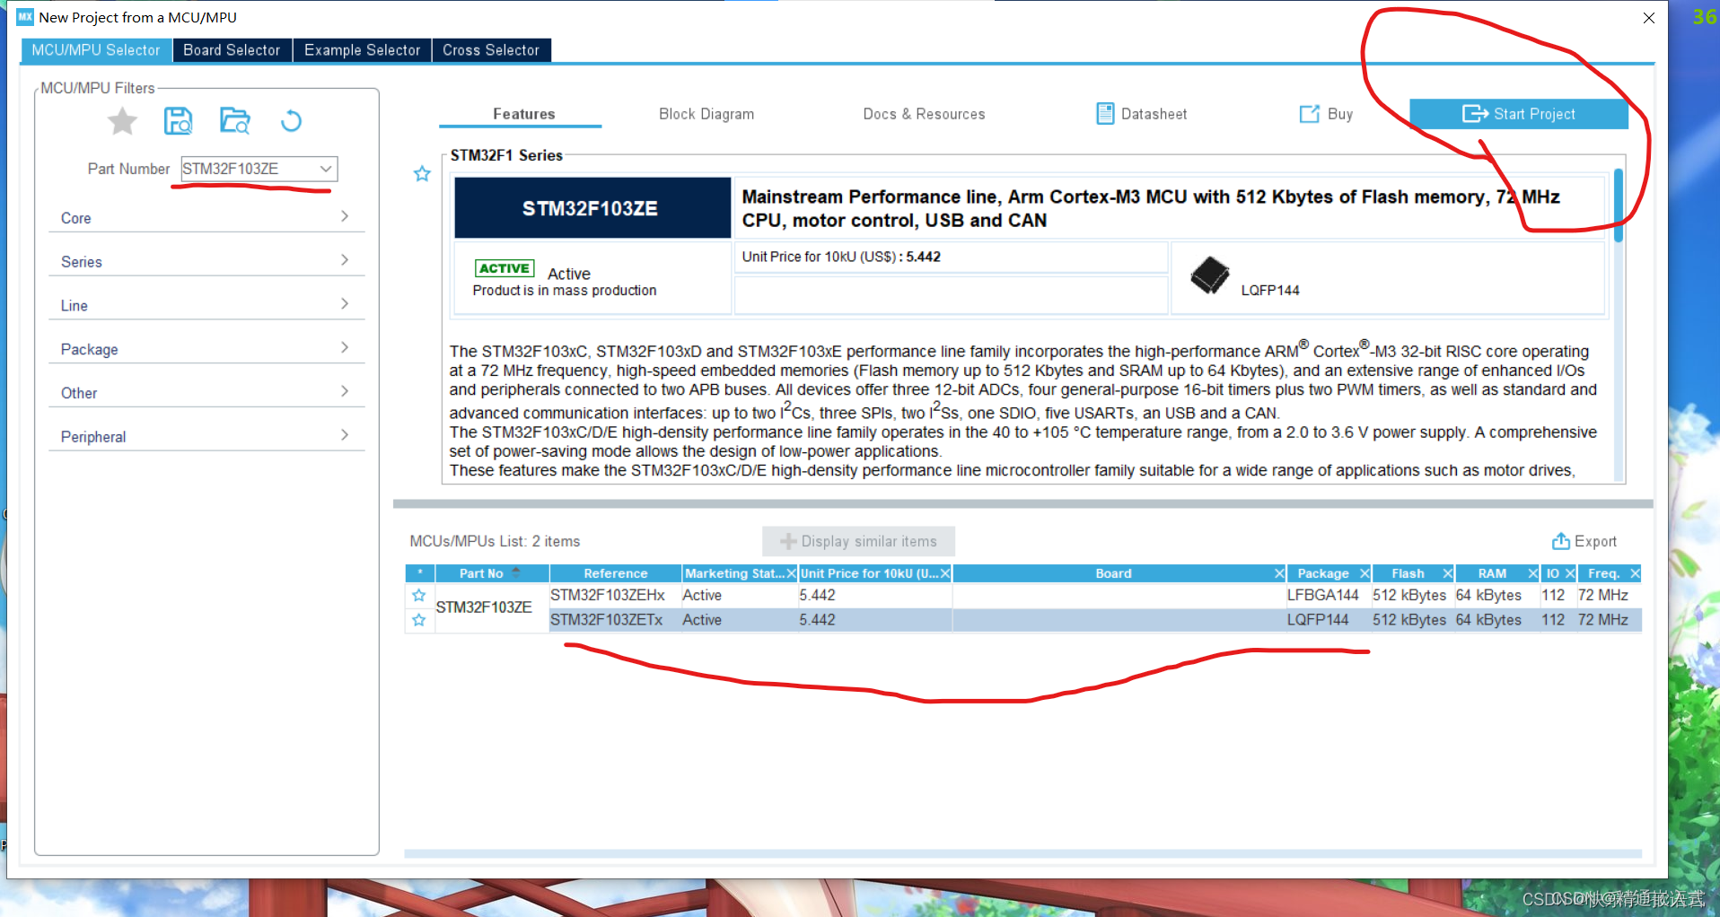
Task: Star the STM32F103ZEHx row
Action: point(418,595)
